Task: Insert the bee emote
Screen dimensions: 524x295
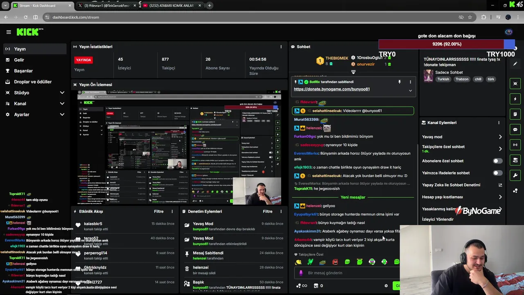Action: pyautogui.click(x=298, y=262)
